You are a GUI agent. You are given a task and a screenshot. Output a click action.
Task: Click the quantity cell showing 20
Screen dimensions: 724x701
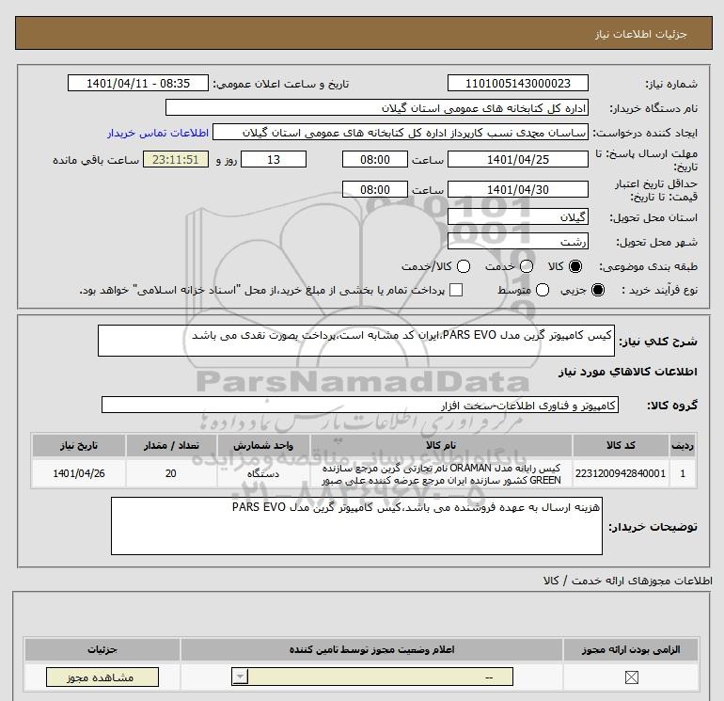pyautogui.click(x=171, y=473)
